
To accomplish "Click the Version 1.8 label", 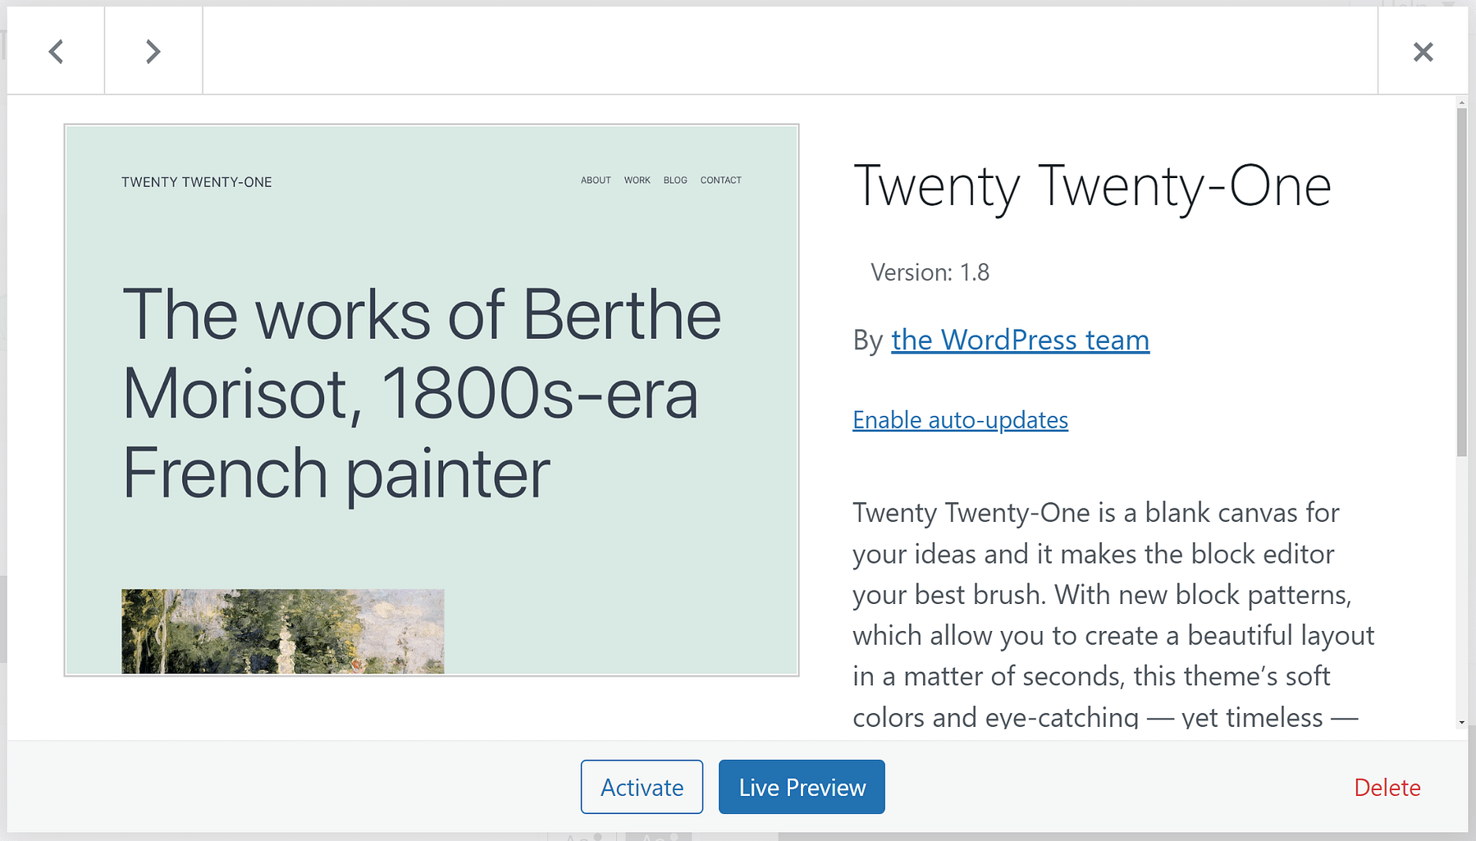I will pyautogui.click(x=930, y=272).
